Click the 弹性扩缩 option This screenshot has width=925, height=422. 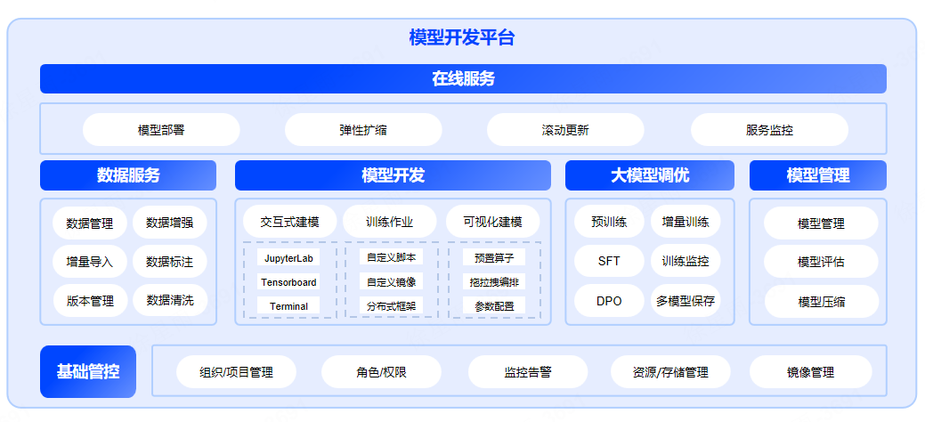(x=363, y=130)
